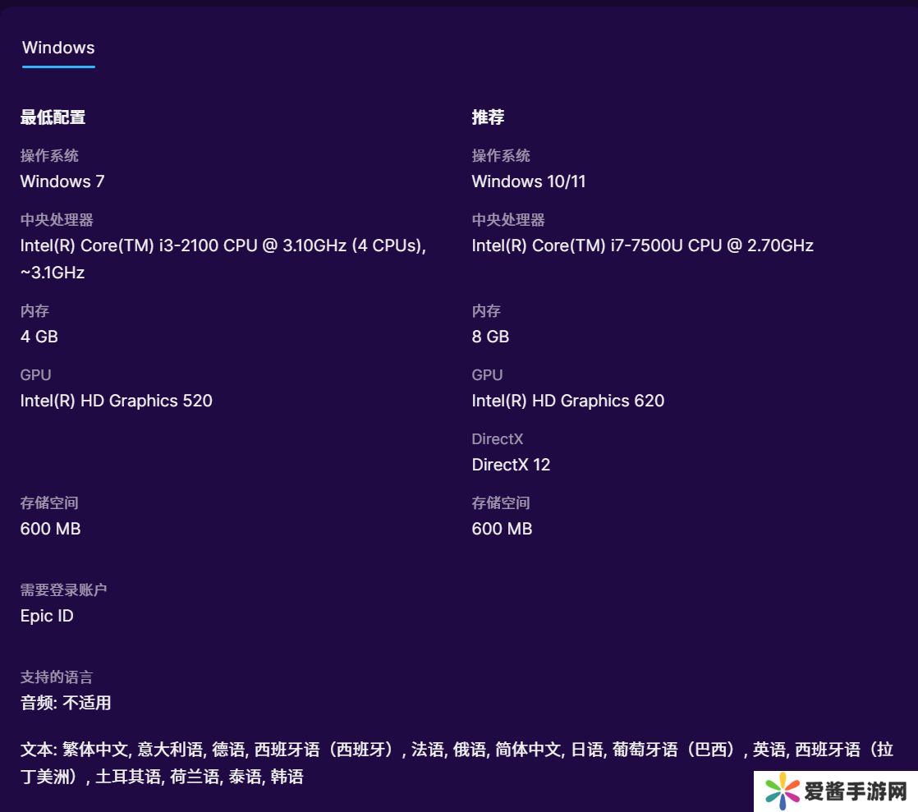Click the 支持的语言 label

(57, 677)
